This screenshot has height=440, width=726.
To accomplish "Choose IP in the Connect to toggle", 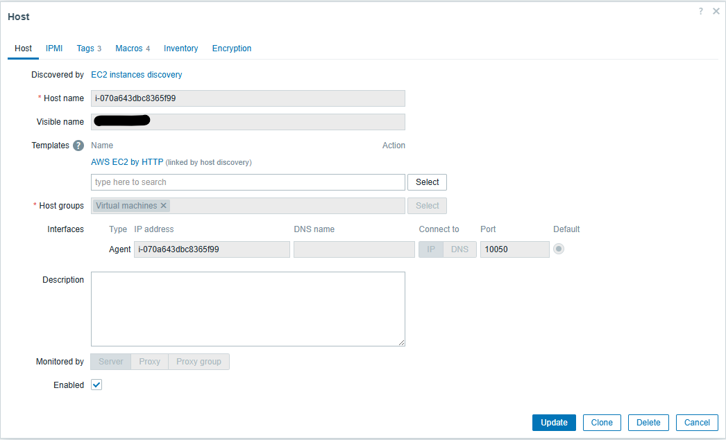I will (x=430, y=249).
